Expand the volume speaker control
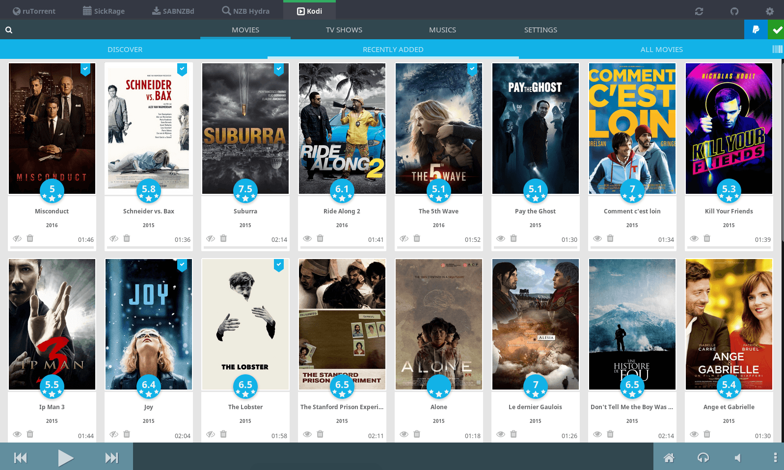This screenshot has height=470, width=784. pos(737,458)
